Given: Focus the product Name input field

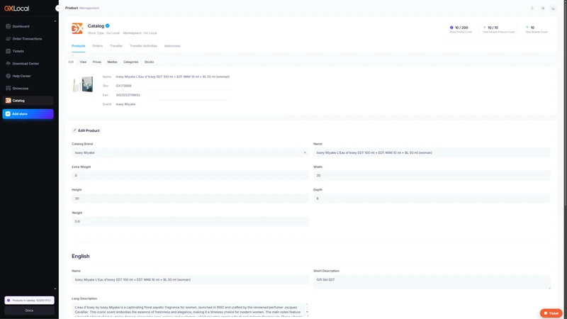Looking at the screenshot, I should pyautogui.click(x=432, y=152).
